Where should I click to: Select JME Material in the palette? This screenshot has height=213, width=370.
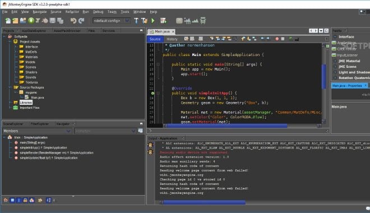pyautogui.click(x=349, y=61)
